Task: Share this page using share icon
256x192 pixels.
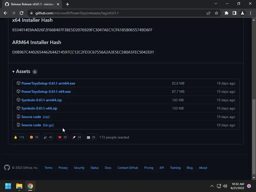Action: (x=208, y=13)
